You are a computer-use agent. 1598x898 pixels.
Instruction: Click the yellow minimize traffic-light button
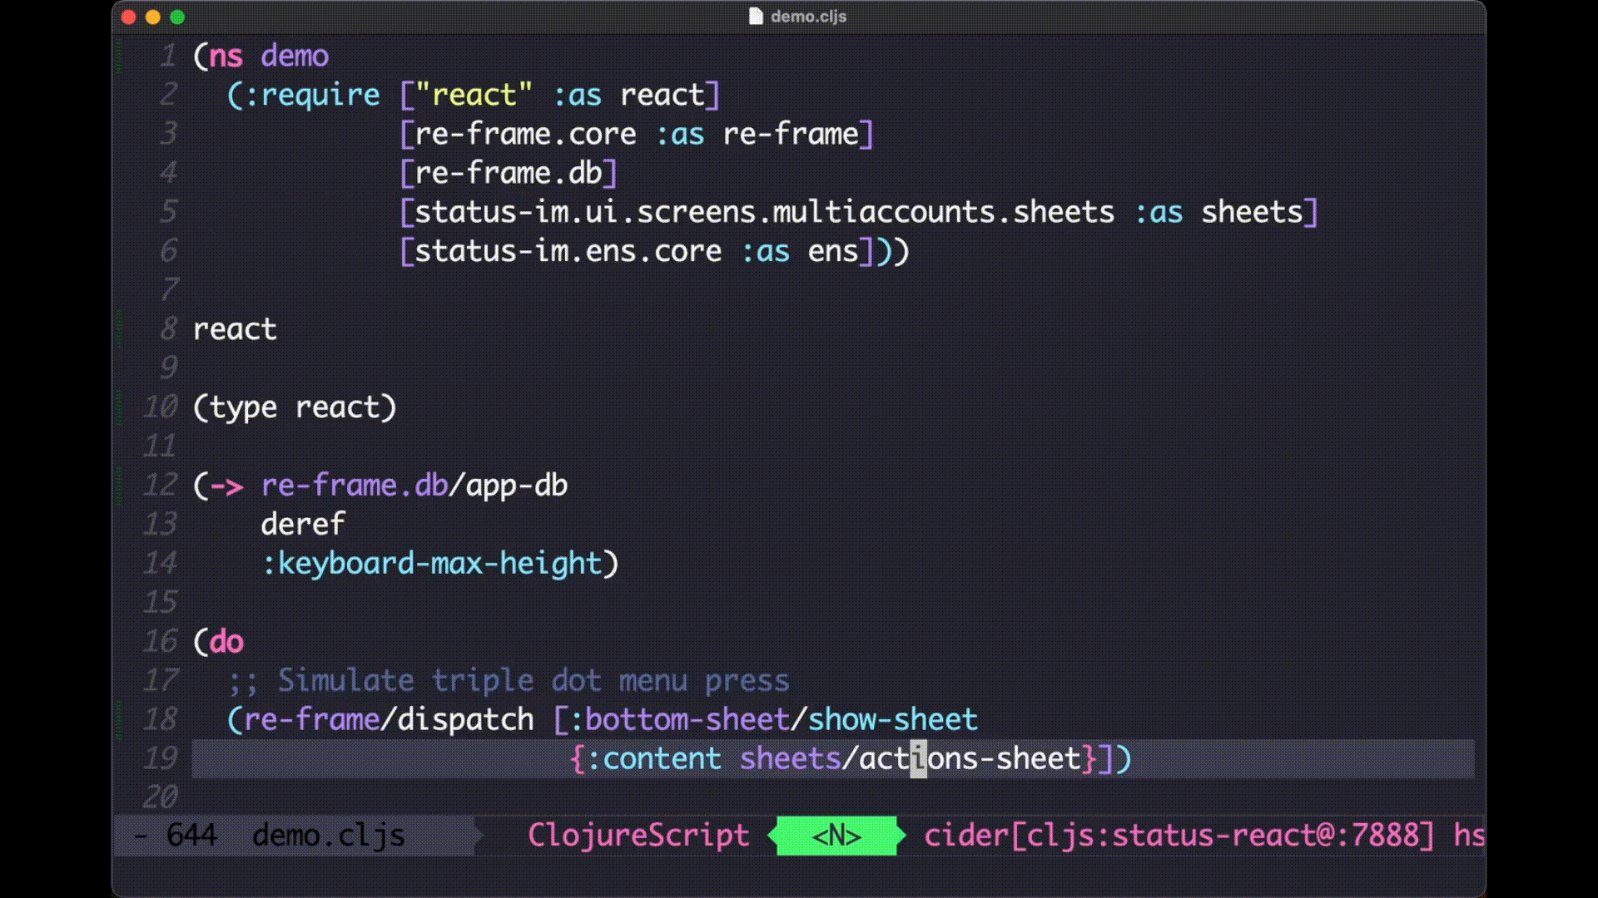click(x=151, y=15)
